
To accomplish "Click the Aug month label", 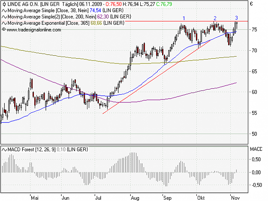I will tap(135, 198).
